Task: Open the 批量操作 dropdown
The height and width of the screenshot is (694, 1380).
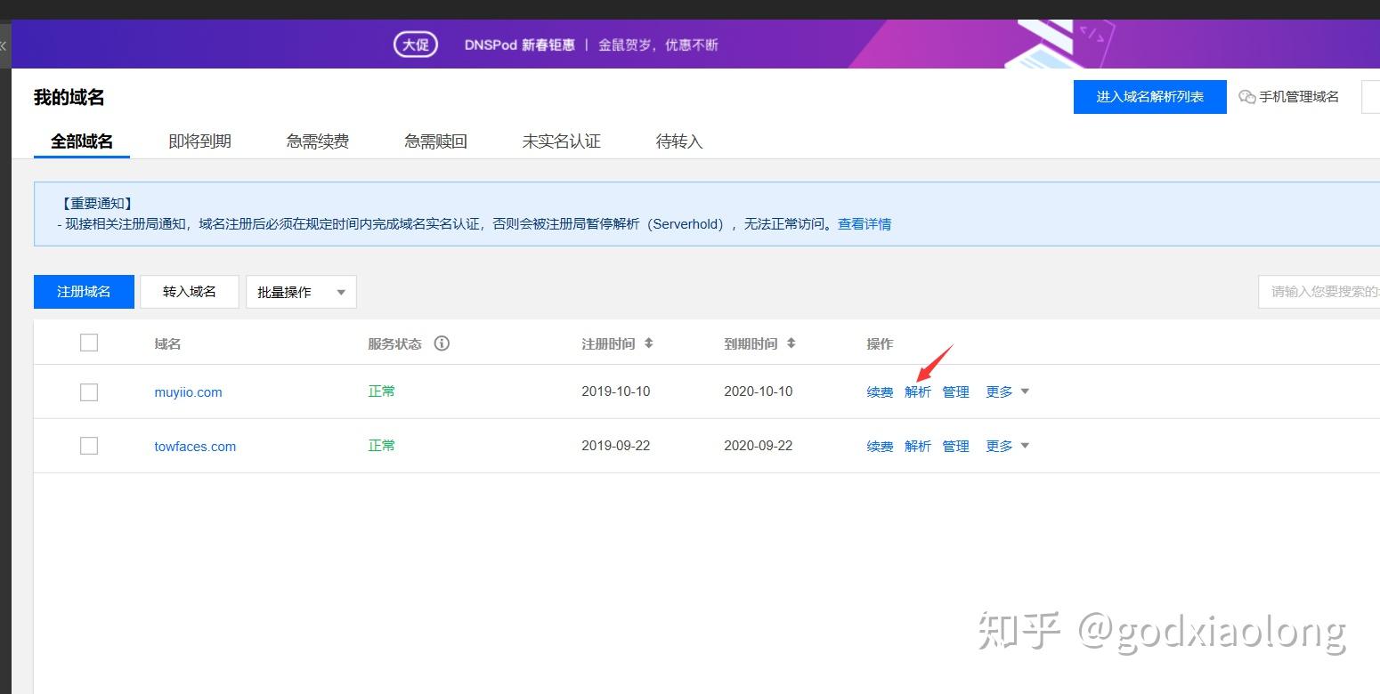Action: [300, 292]
